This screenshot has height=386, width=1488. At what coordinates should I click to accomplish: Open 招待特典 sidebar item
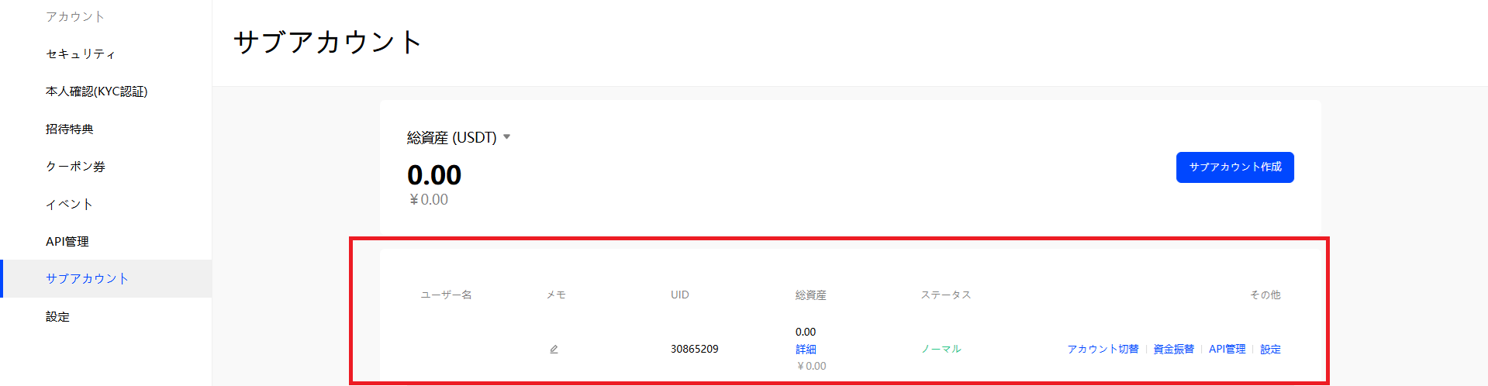[x=69, y=129]
